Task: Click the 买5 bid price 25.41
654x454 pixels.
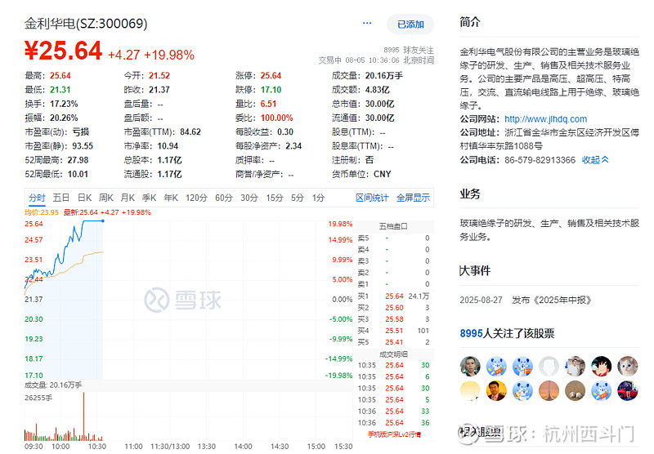Action: tap(394, 342)
